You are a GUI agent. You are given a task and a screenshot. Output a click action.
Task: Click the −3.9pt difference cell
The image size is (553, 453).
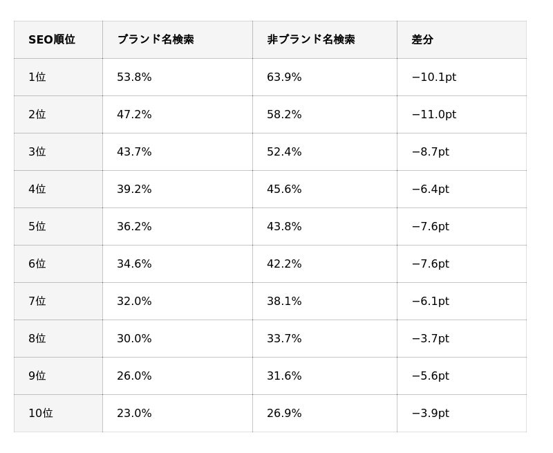461,413
